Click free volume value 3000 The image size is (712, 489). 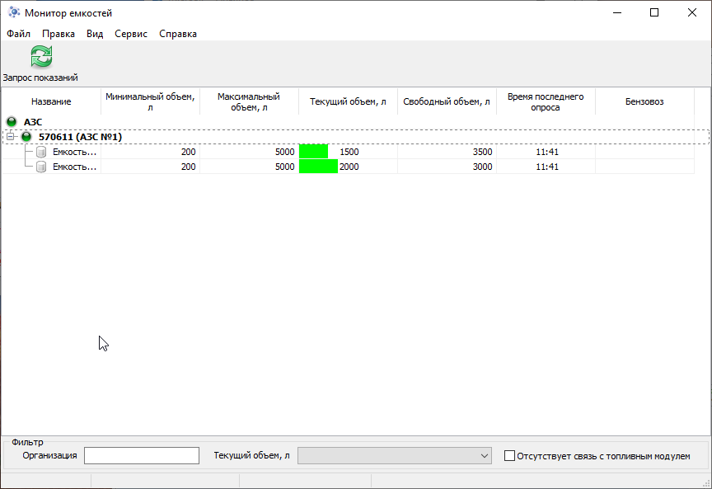[482, 167]
